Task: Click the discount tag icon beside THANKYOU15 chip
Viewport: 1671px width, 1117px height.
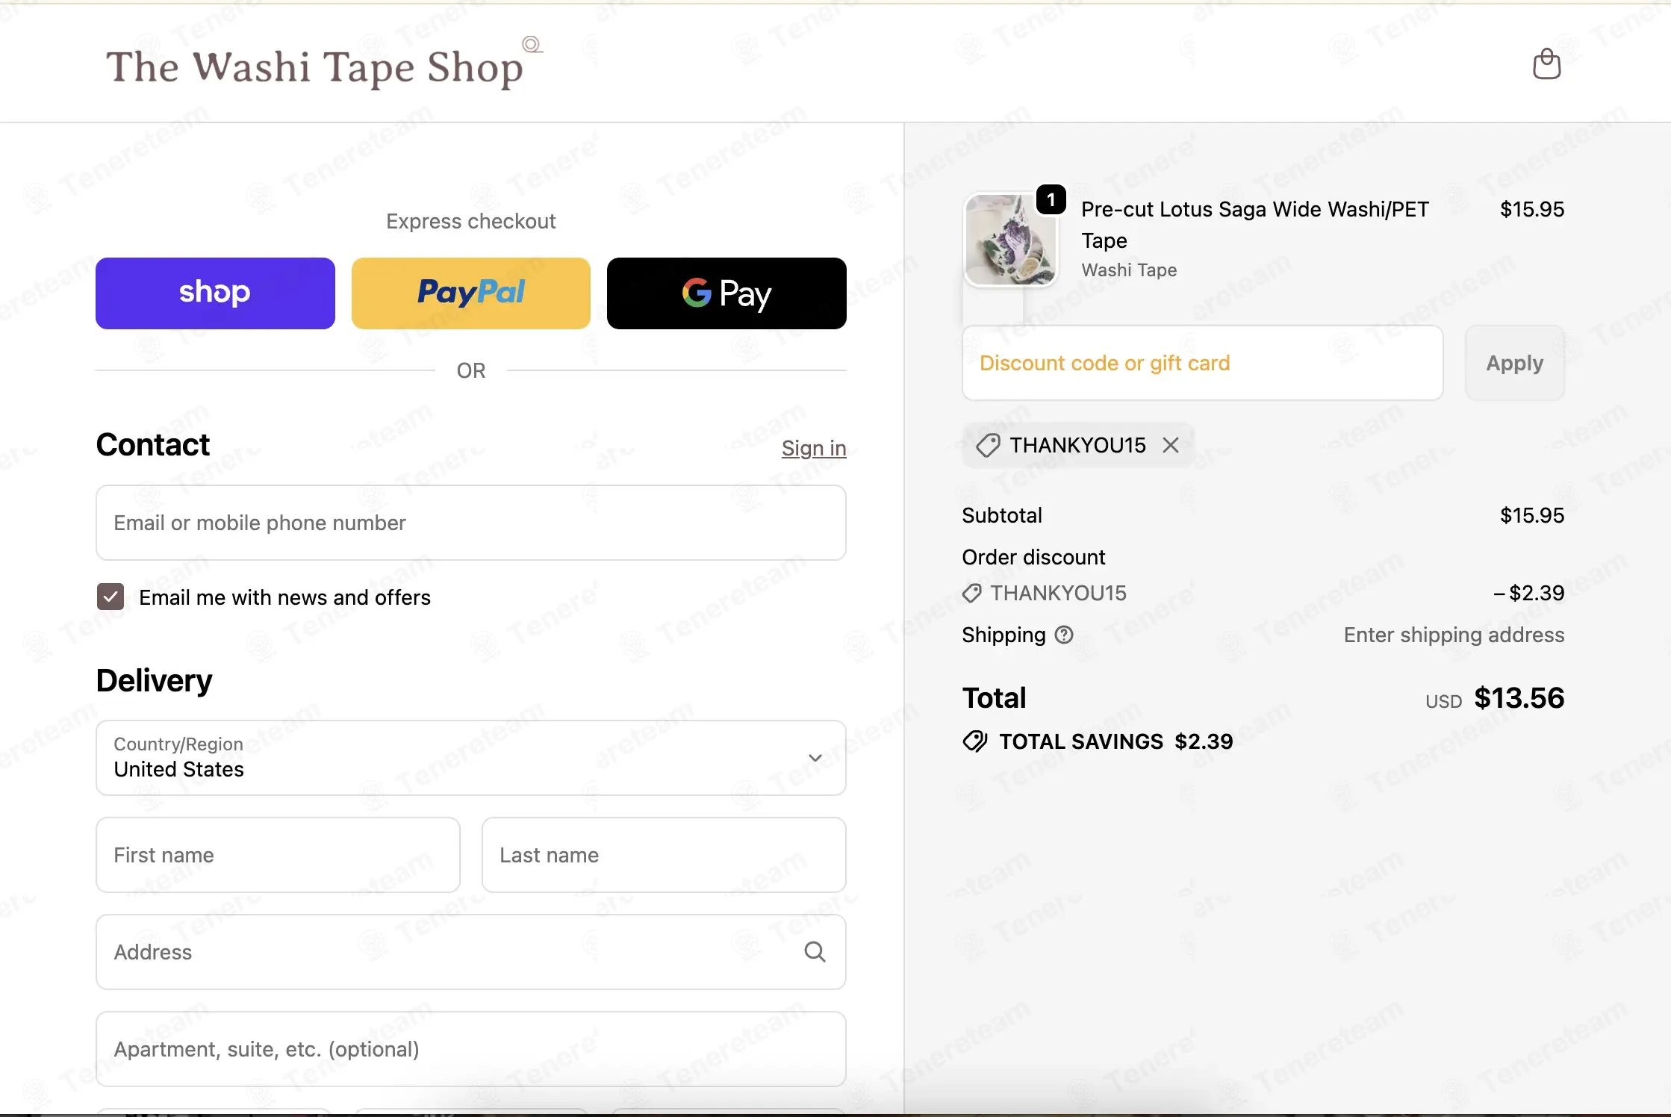Action: (989, 446)
